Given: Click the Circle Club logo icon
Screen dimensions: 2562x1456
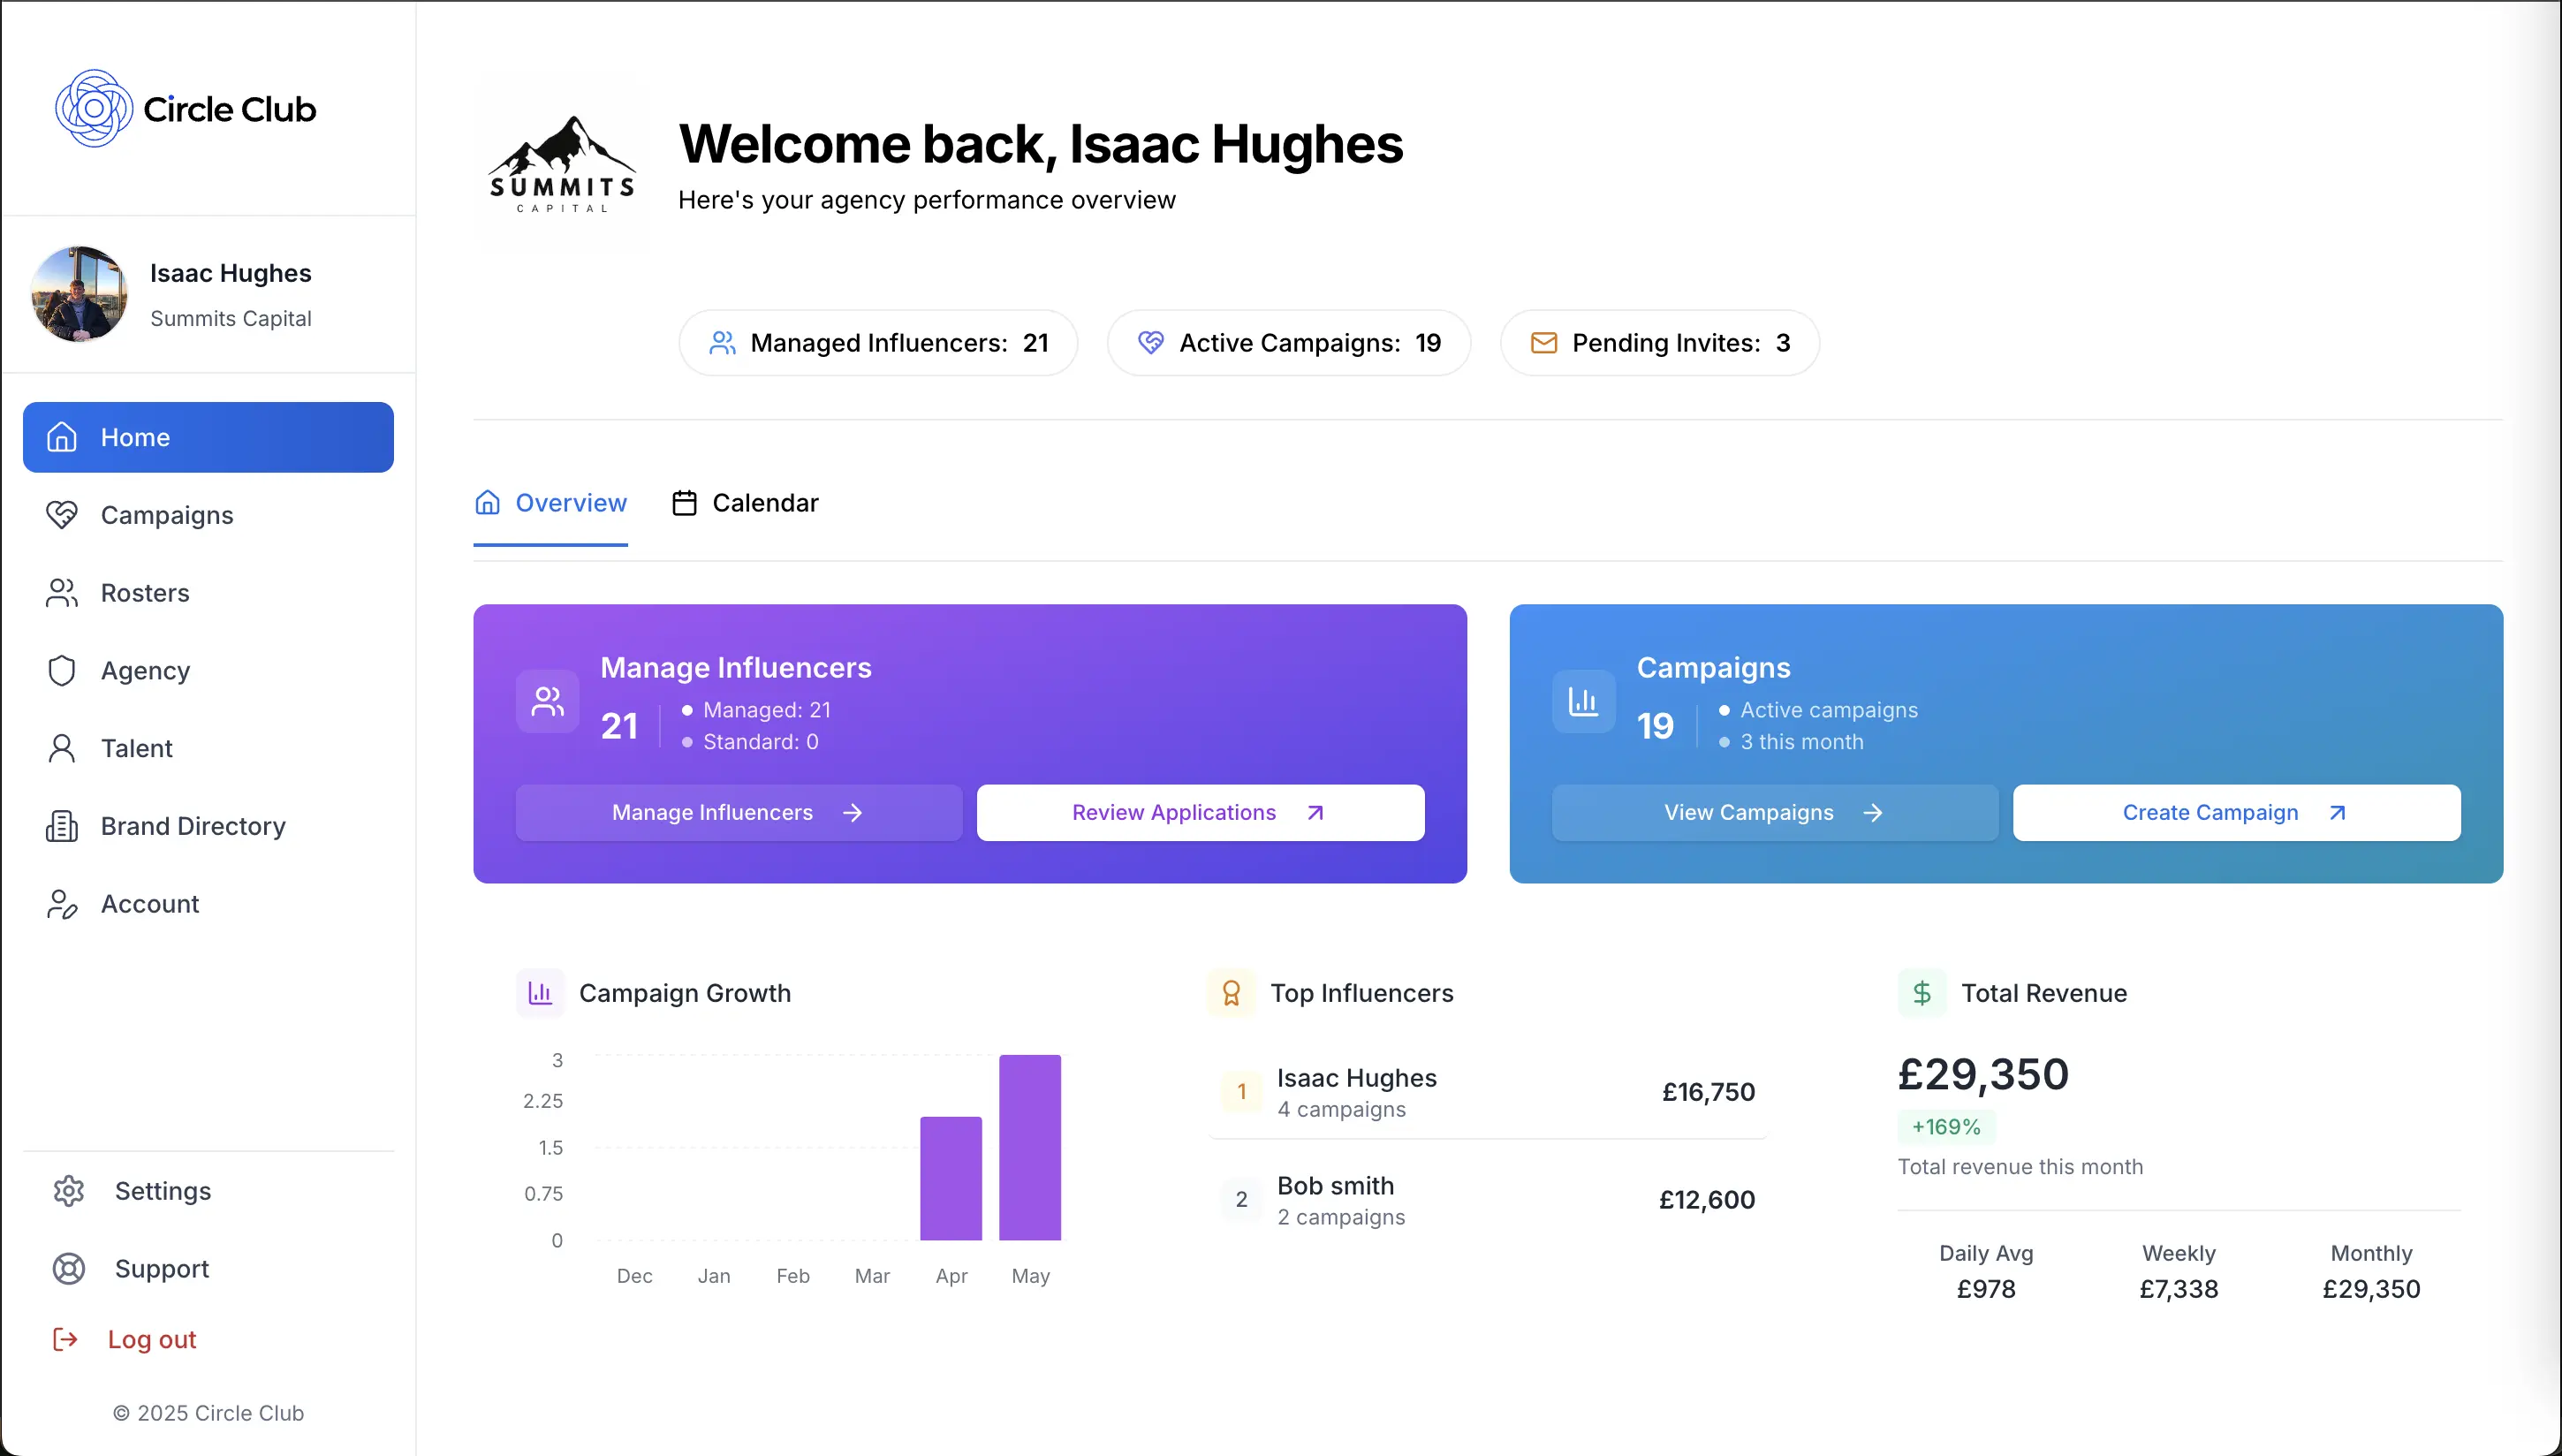Looking at the screenshot, I should click(93, 108).
